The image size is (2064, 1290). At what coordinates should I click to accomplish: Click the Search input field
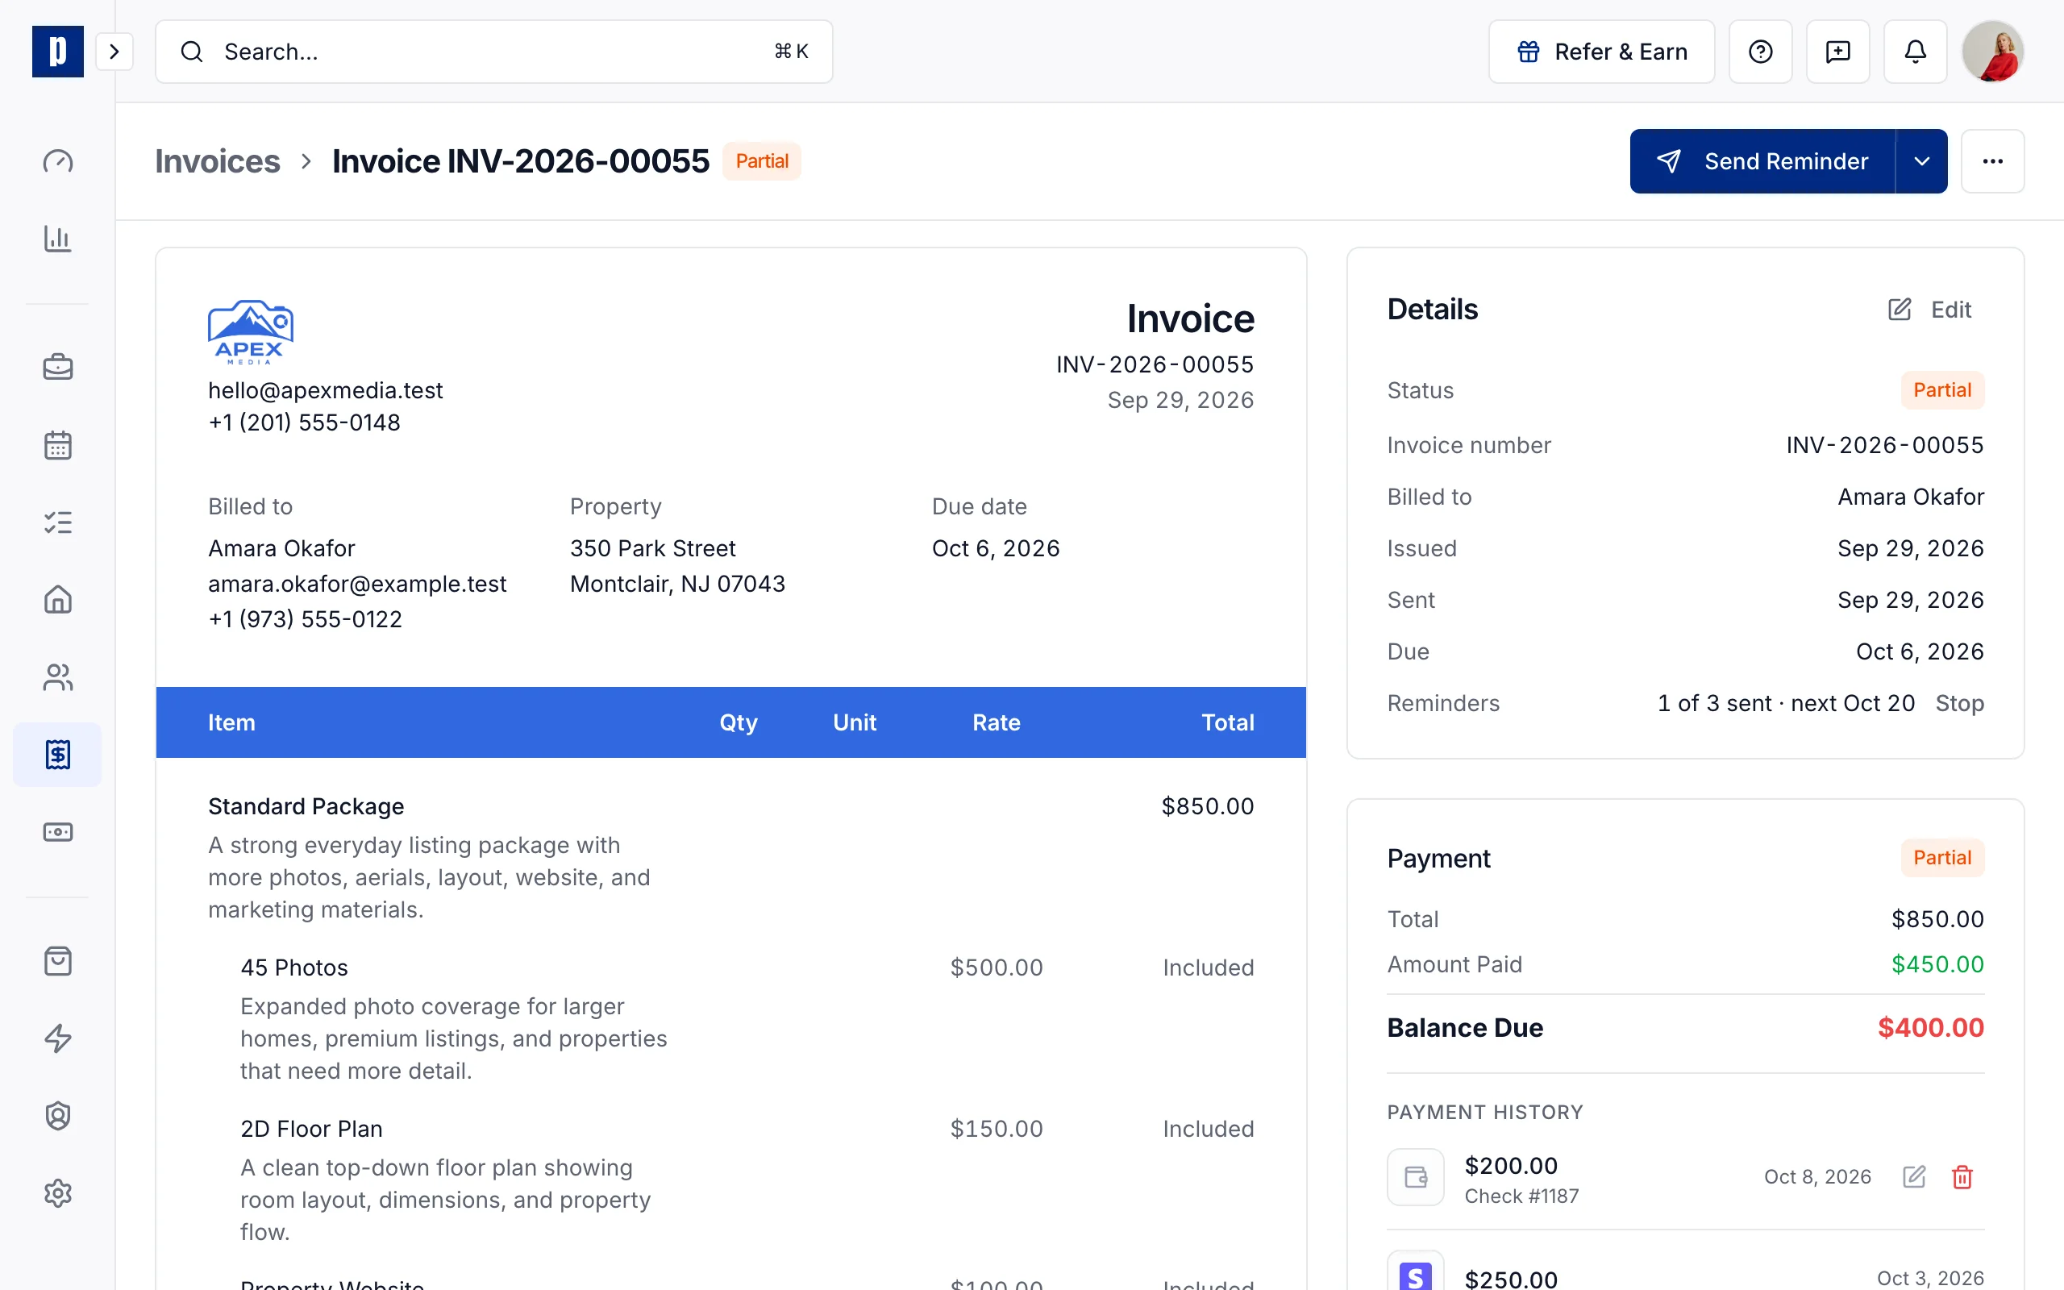click(x=493, y=51)
